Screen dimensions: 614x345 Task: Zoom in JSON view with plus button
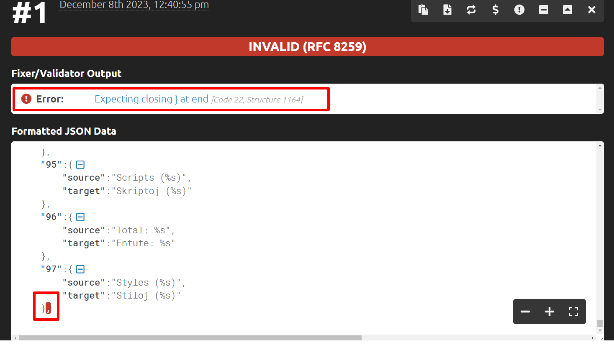[550, 312]
